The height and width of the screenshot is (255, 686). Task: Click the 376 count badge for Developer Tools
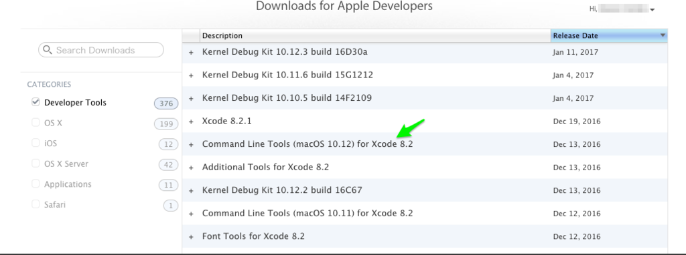166,103
